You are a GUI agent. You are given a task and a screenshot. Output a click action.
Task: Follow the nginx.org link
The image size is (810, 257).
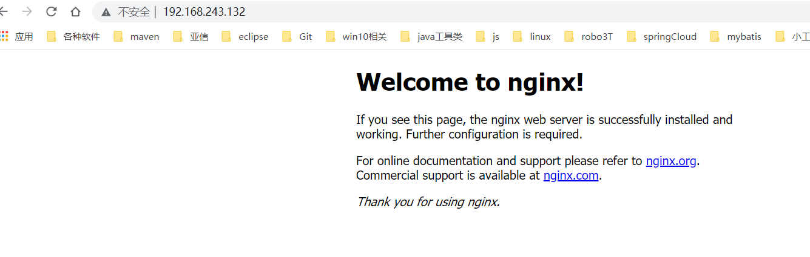pyautogui.click(x=671, y=161)
